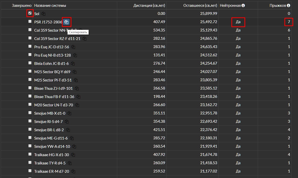298x178 pixels.
Task: Click neutron Да cell for PSR J1752-2806
Action: point(238,22)
